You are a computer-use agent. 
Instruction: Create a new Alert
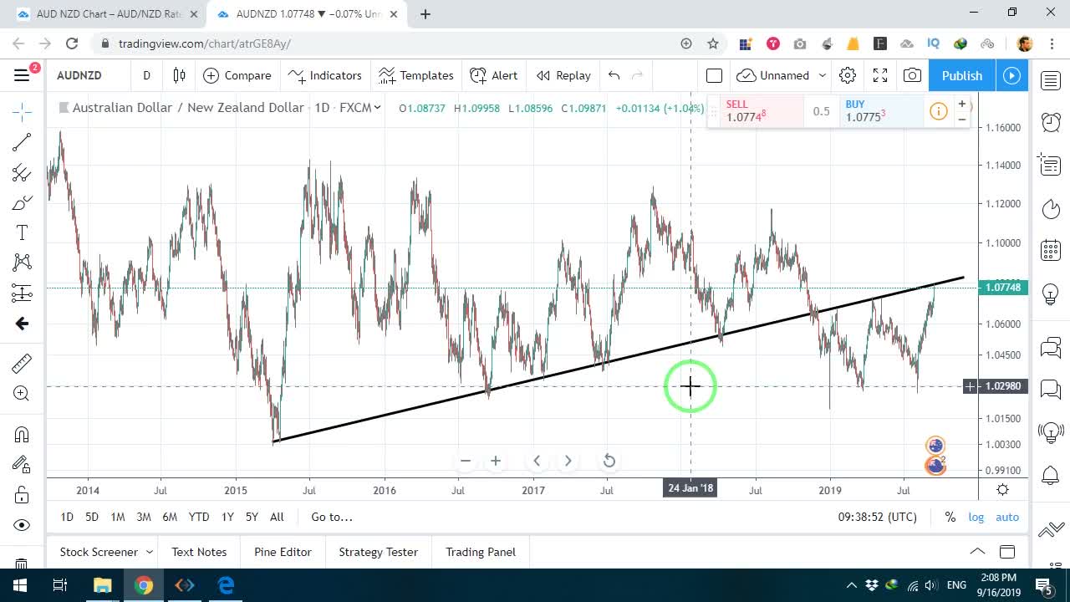pyautogui.click(x=494, y=75)
